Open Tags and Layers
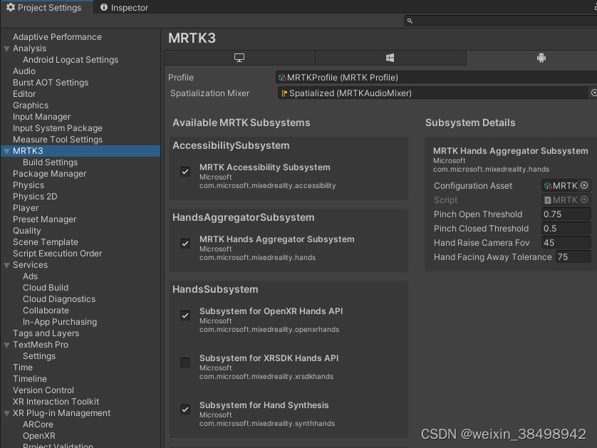Viewport: 597px width, 448px height. (46, 334)
